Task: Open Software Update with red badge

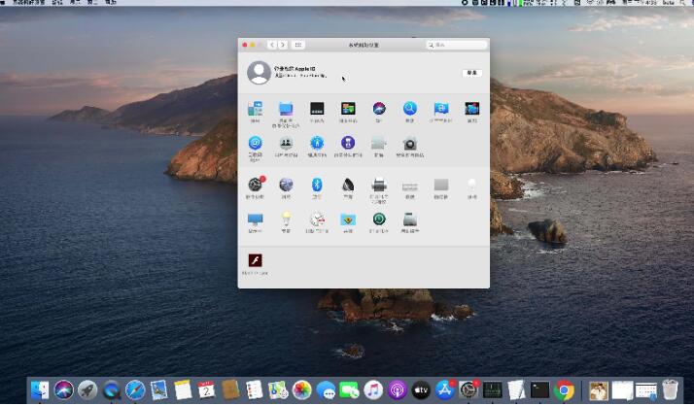Action: click(256, 185)
